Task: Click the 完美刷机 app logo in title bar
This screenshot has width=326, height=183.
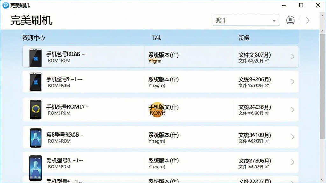Action: coord(5,5)
